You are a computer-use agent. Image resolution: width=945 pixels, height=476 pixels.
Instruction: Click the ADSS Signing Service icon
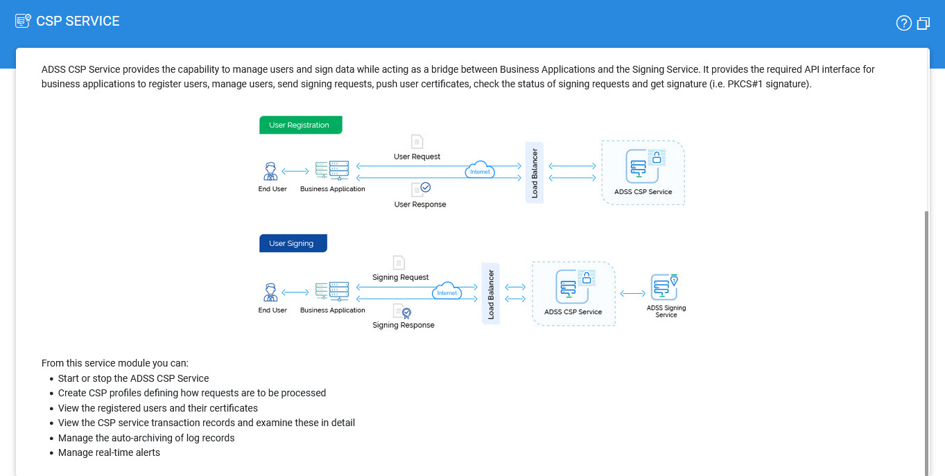[665, 285]
